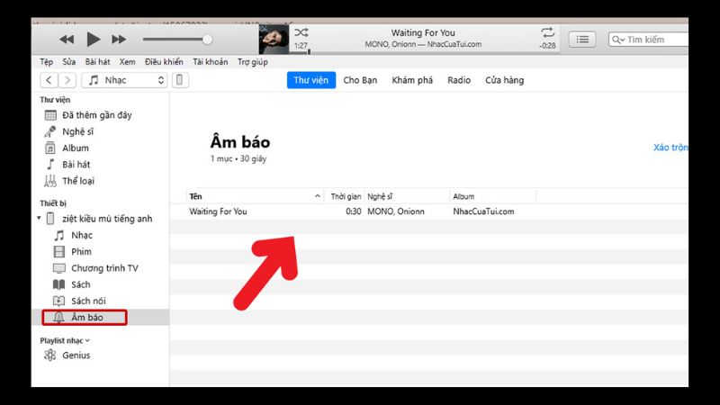Toggle the repeat icon in the player
This screenshot has width=720, height=405.
tap(547, 32)
